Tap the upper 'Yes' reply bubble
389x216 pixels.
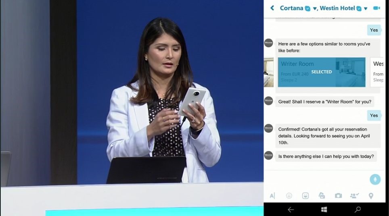tap(374, 30)
